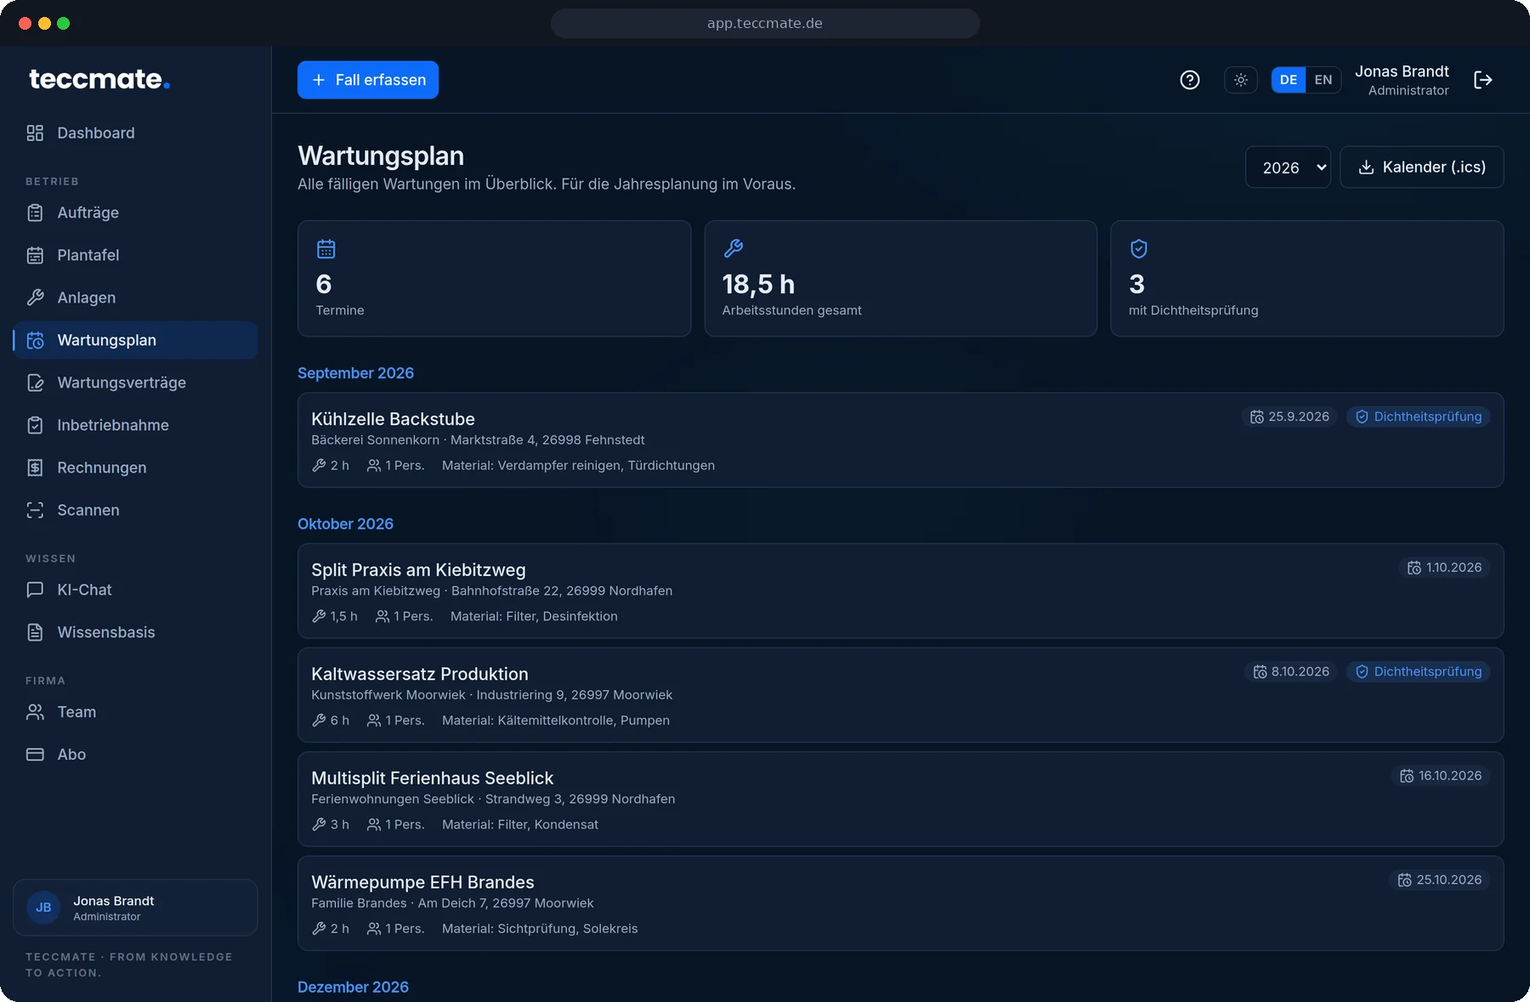
Task: Click the Inbetriebnahme clipboard-check icon
Action: (35, 425)
